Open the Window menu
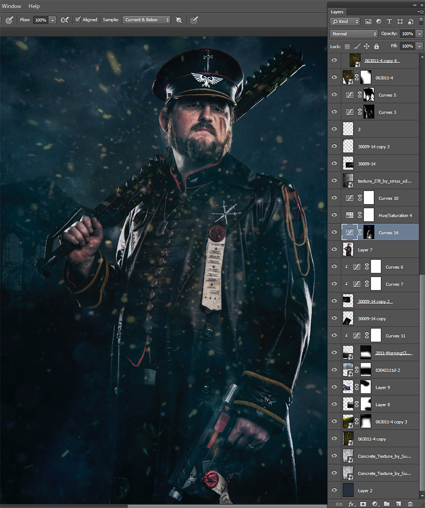 [11, 6]
